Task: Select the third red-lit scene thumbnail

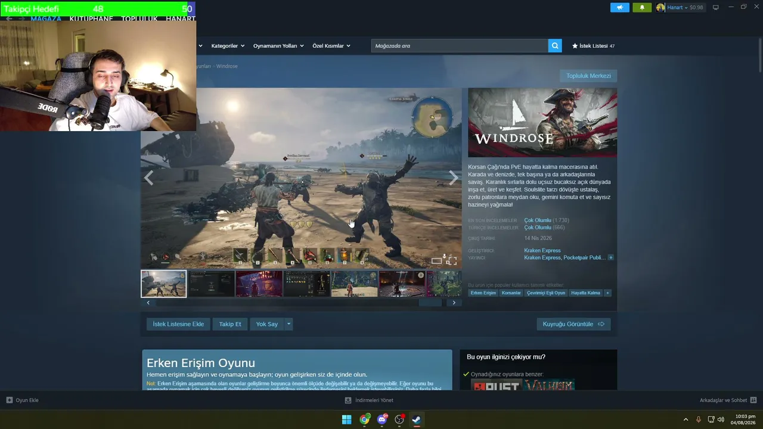Action: (259, 284)
